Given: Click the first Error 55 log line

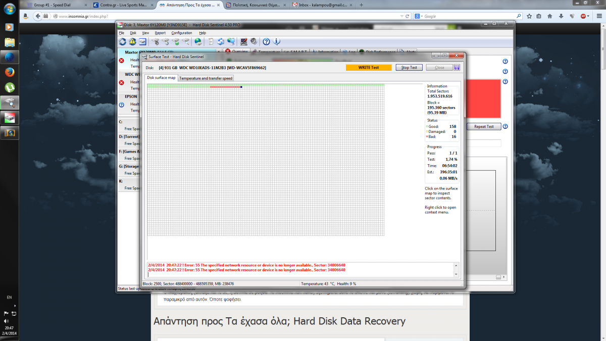Looking at the screenshot, I should (246, 265).
